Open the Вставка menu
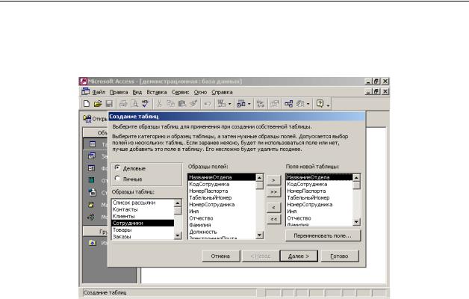This screenshot has height=299, width=469. pos(156,92)
